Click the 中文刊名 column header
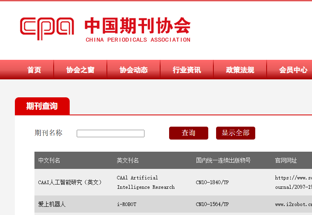 49,160
